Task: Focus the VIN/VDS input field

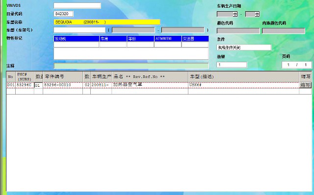Action: [77, 5]
